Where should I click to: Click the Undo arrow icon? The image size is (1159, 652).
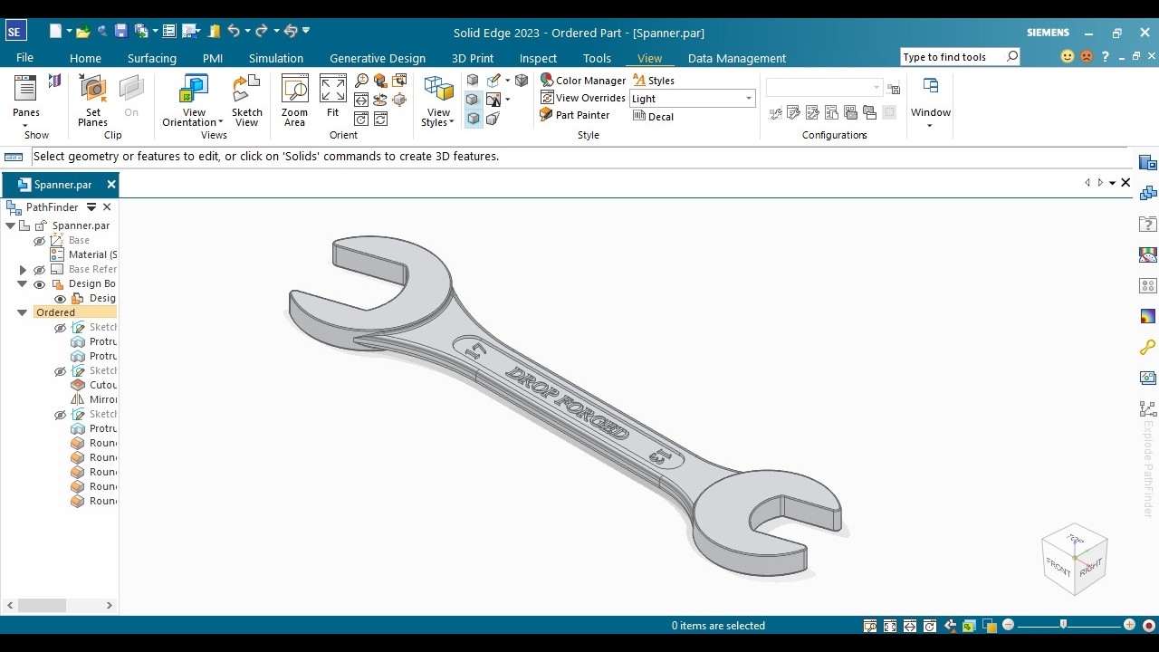[x=234, y=31]
